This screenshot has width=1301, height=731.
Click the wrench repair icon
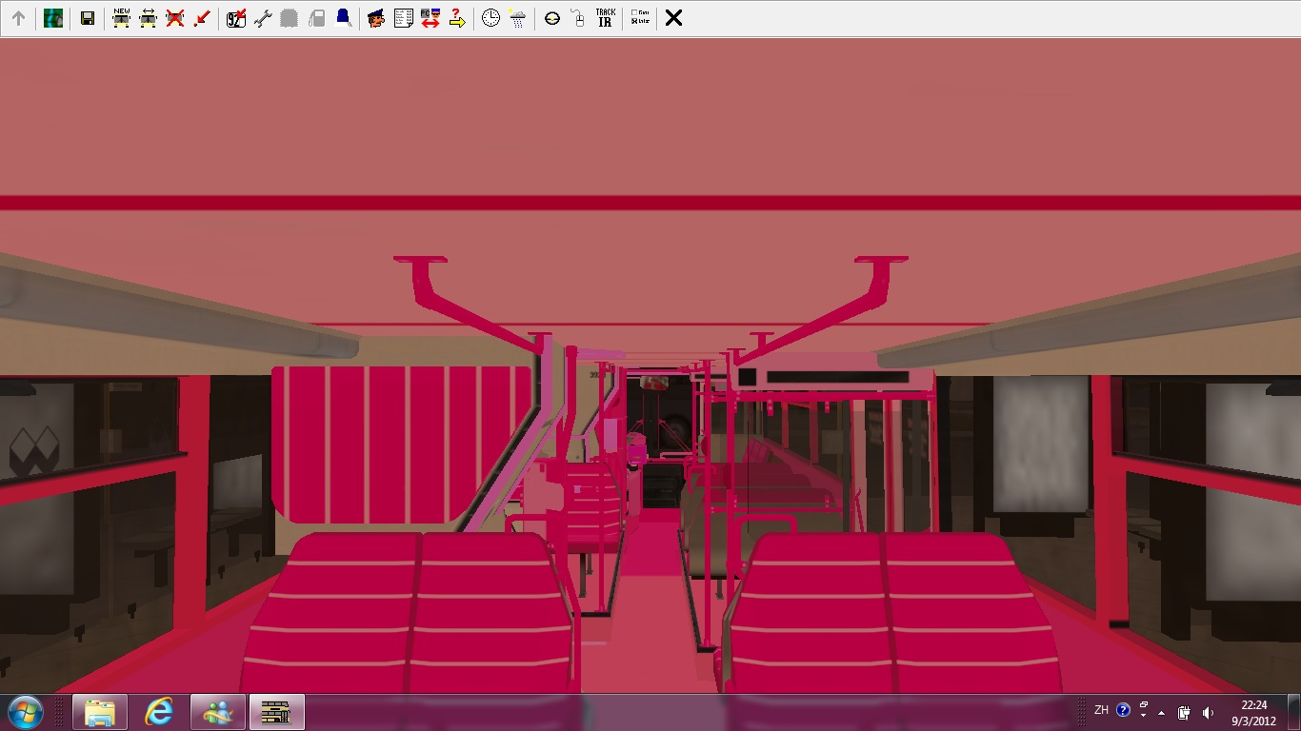(x=263, y=18)
